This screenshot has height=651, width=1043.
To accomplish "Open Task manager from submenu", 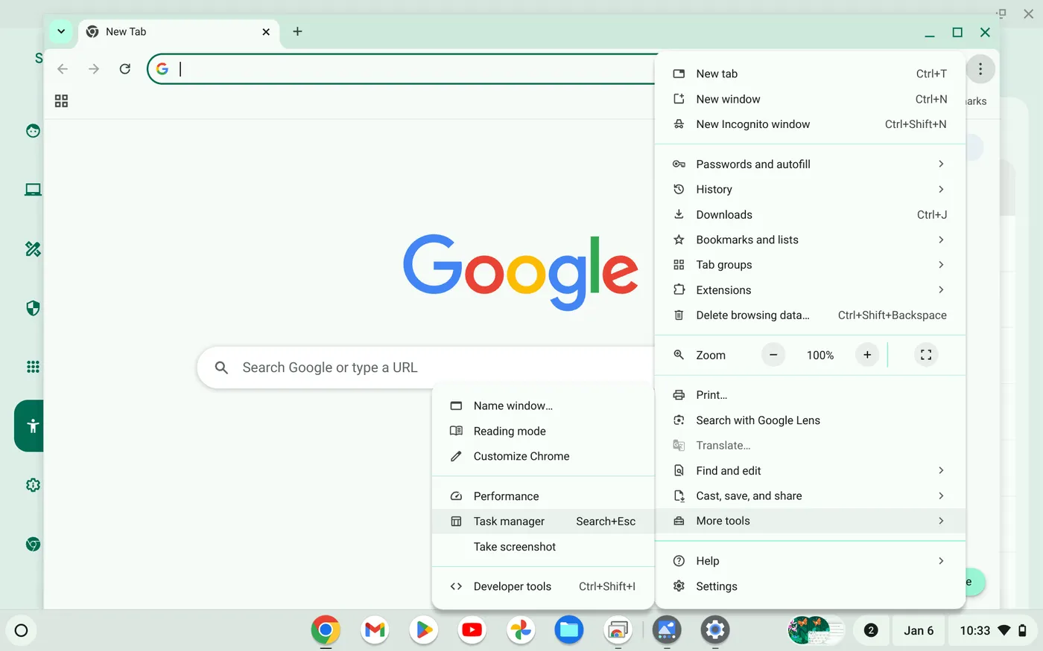I will click(542, 522).
